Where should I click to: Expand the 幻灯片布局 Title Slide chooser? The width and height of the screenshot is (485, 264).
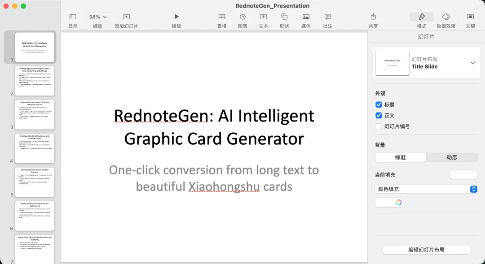[472, 63]
